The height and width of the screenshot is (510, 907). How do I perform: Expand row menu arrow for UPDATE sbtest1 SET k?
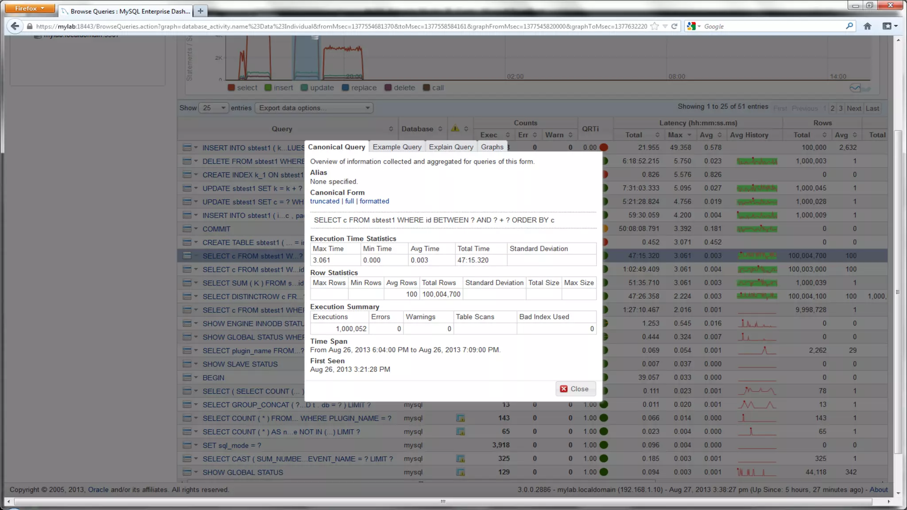[196, 188]
